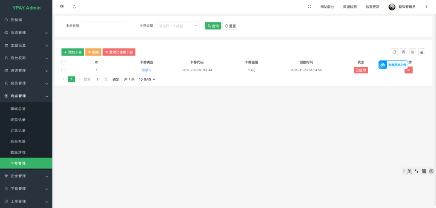Click the 工单管理 info icon
This screenshot has width=436, height=208.
coord(6,201)
